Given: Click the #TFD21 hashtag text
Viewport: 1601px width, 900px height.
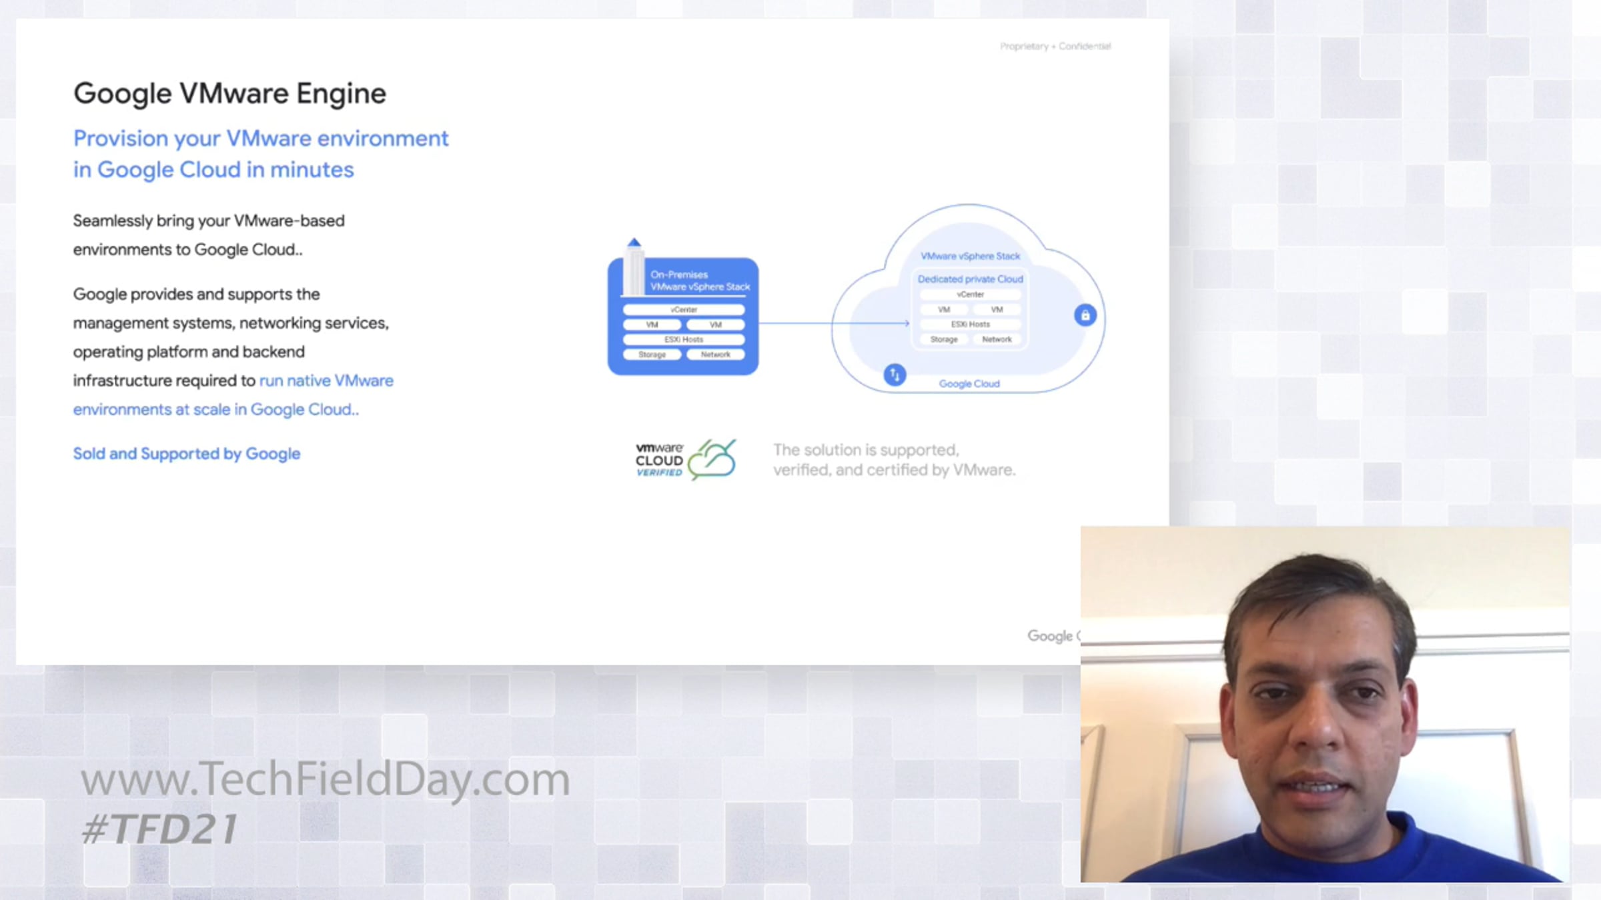Looking at the screenshot, I should click(x=159, y=829).
